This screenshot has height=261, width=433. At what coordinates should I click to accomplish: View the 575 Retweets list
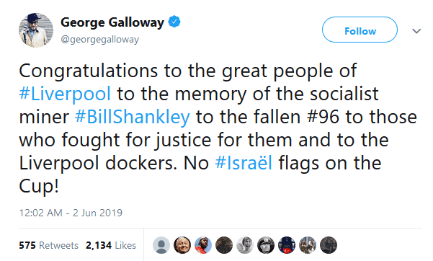tap(48, 245)
